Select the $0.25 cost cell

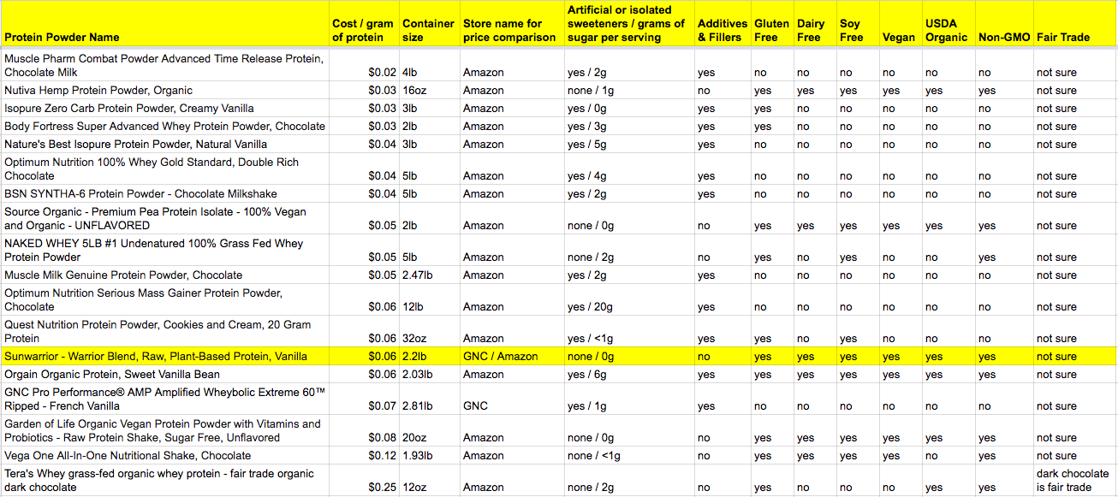[x=364, y=480]
